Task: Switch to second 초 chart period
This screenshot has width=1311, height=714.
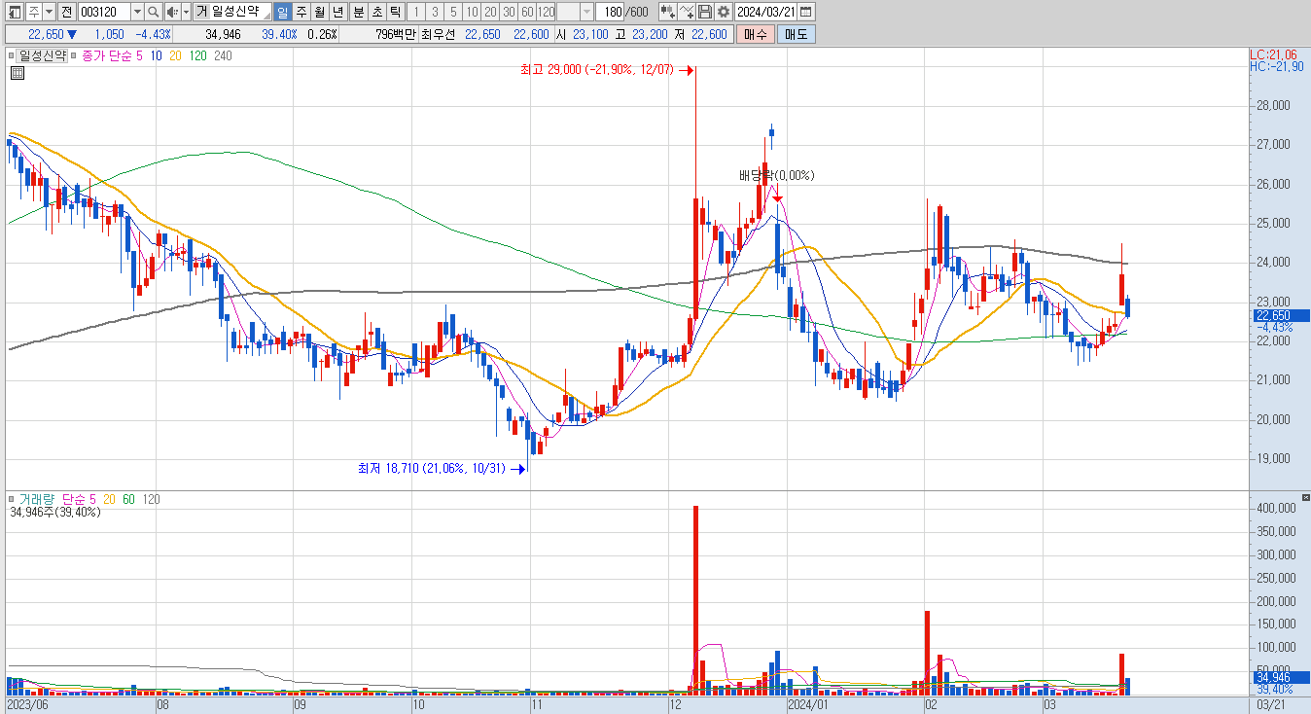Action: (x=376, y=12)
